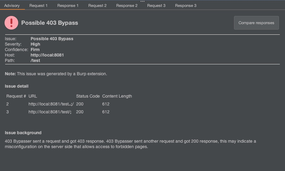
Task: Open the Request 2 tab
Action: coord(97,6)
